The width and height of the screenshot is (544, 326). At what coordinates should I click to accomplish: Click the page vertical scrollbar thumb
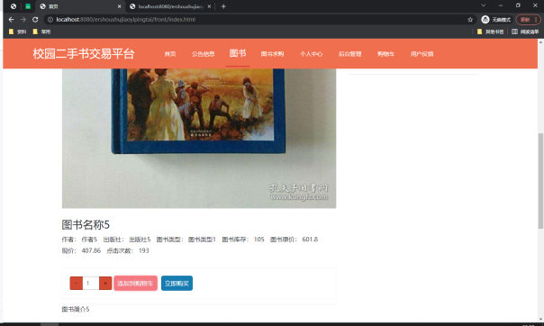(x=540, y=181)
